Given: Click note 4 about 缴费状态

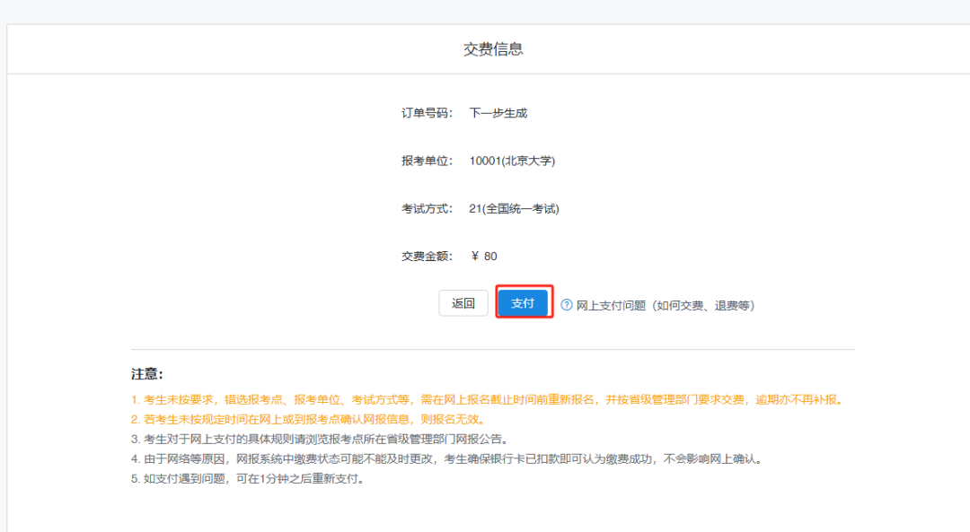Looking at the screenshot, I should click(x=446, y=459).
